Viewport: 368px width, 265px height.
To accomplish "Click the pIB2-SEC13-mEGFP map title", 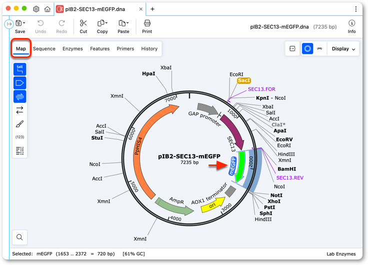I will (189, 156).
